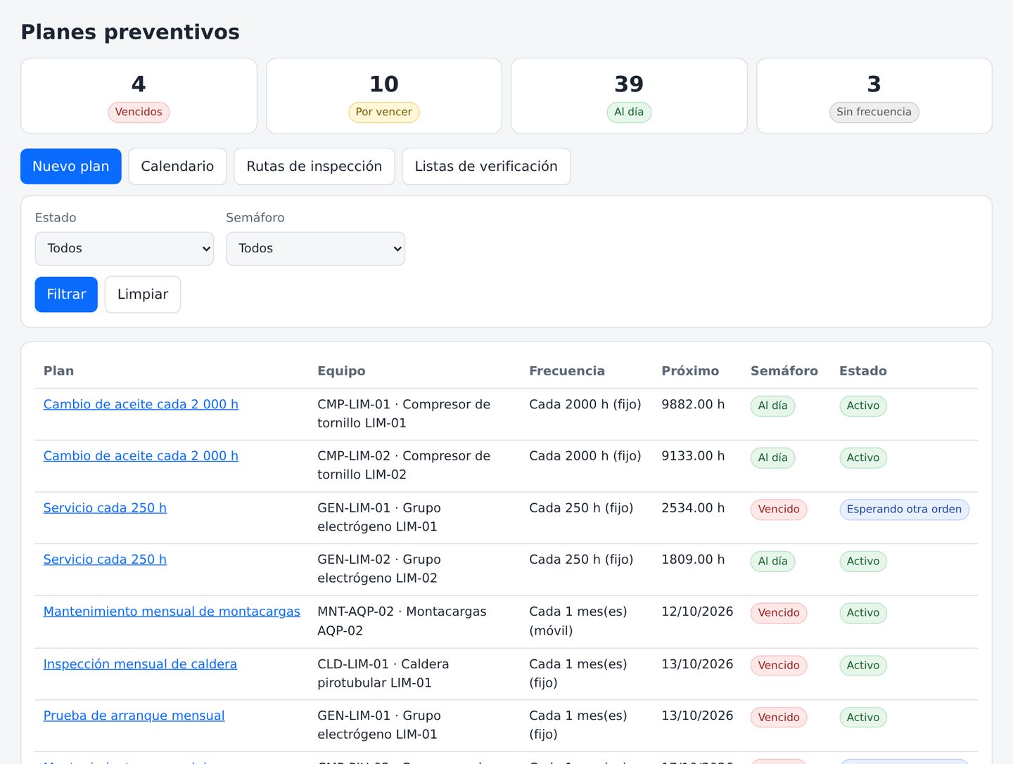Select the 9882.00 h próximo value
The image size is (1013, 764).
click(693, 404)
